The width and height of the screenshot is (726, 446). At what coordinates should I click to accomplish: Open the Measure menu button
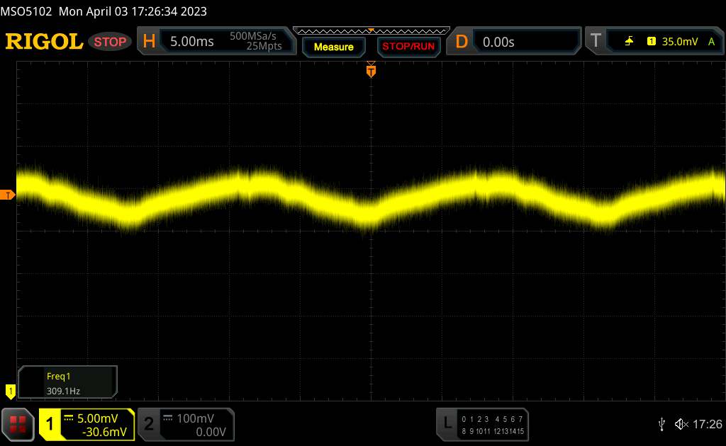coord(333,47)
